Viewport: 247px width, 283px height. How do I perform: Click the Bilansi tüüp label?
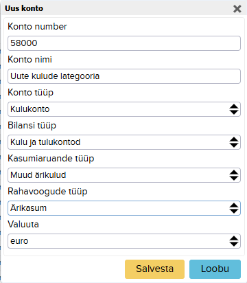tap(32, 126)
